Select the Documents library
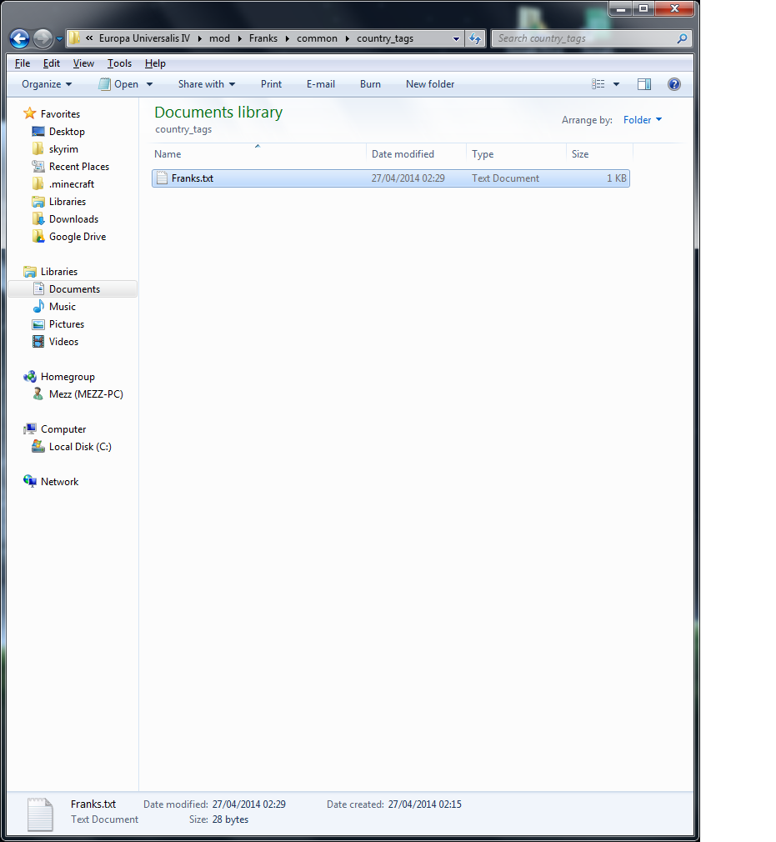 [x=73, y=289]
